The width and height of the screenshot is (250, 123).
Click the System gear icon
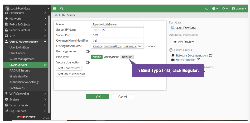pos(6,99)
